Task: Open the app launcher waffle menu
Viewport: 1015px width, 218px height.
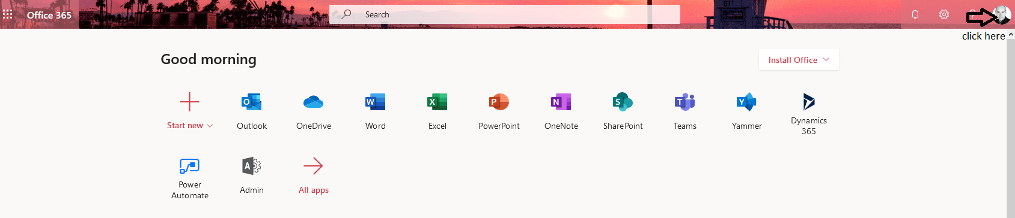Action: (8, 14)
